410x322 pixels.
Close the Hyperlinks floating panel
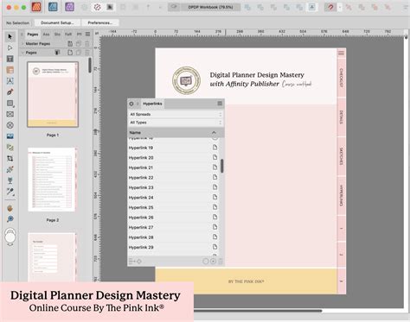[131, 104]
